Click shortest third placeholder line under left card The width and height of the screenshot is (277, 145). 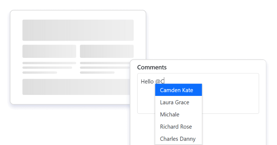click(x=40, y=72)
